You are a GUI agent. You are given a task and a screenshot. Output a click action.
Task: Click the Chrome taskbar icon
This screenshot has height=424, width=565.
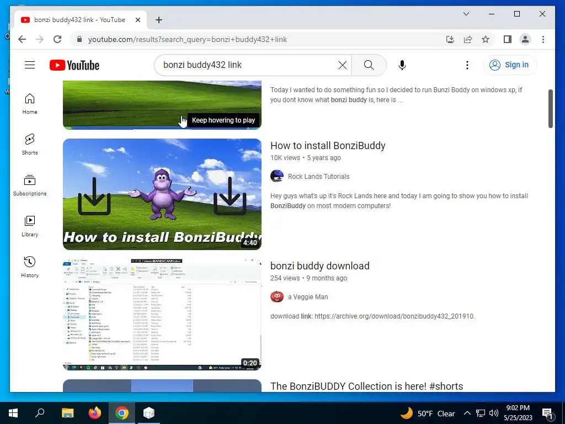coord(122,413)
